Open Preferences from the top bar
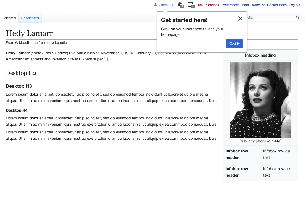 tap(230, 5)
